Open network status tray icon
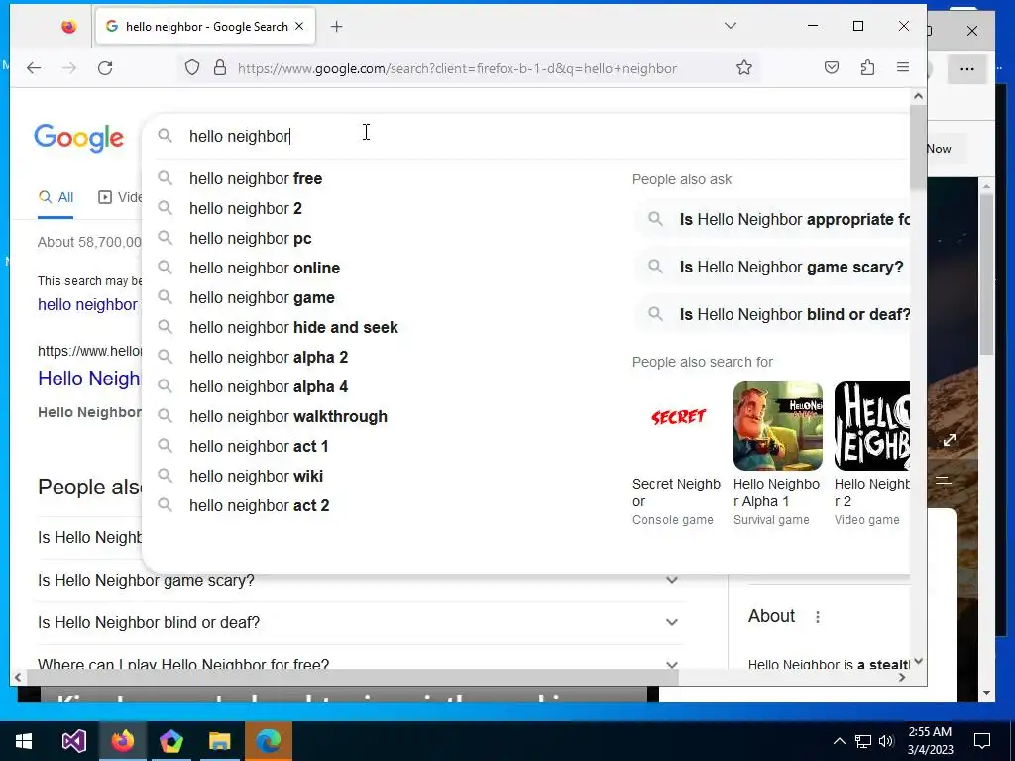This screenshot has width=1015, height=761. 863,741
